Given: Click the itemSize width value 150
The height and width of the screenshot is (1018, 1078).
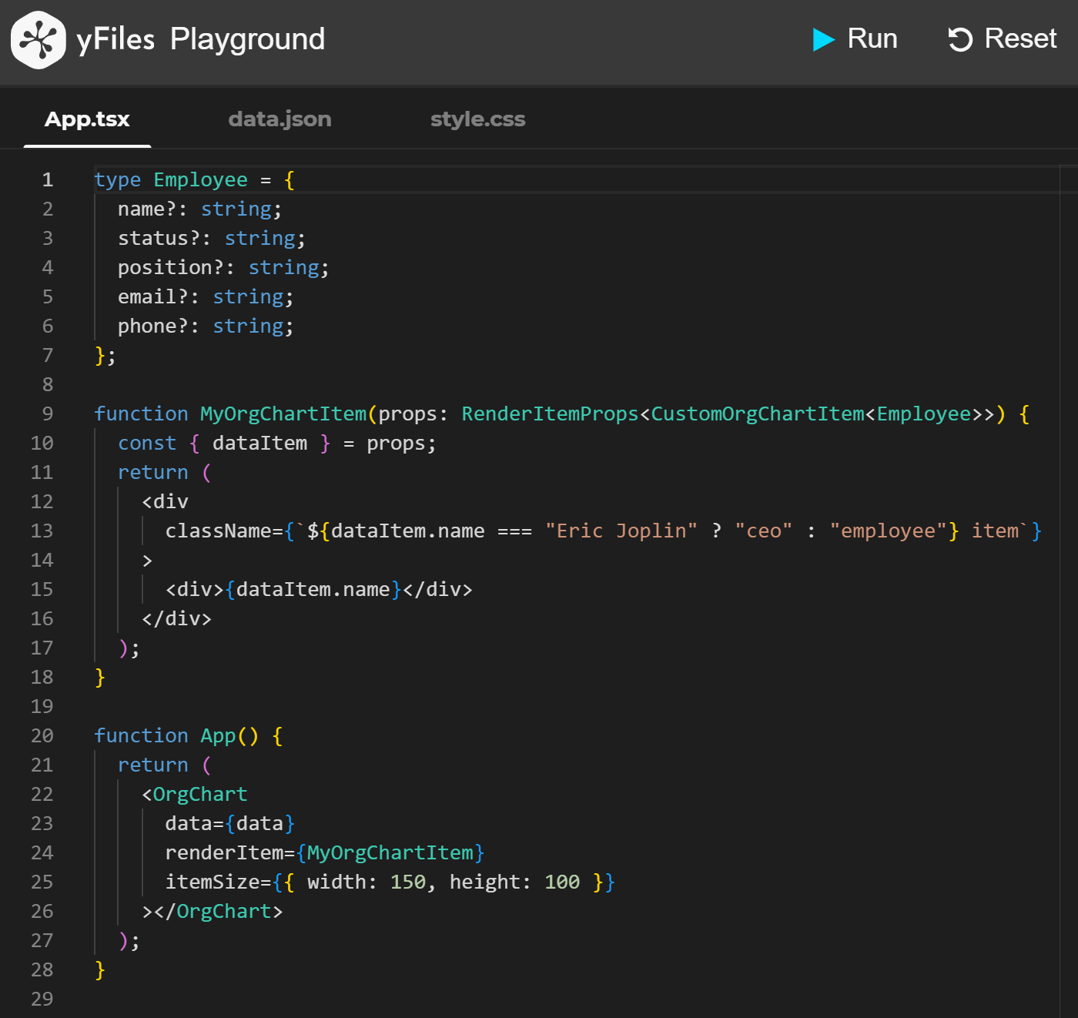Looking at the screenshot, I should tap(408, 882).
